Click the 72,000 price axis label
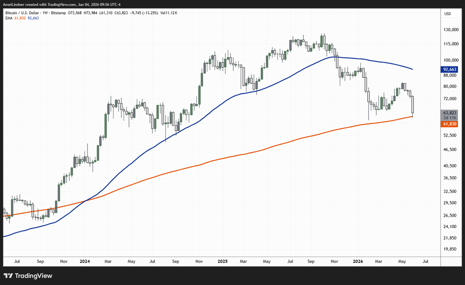 (451, 99)
